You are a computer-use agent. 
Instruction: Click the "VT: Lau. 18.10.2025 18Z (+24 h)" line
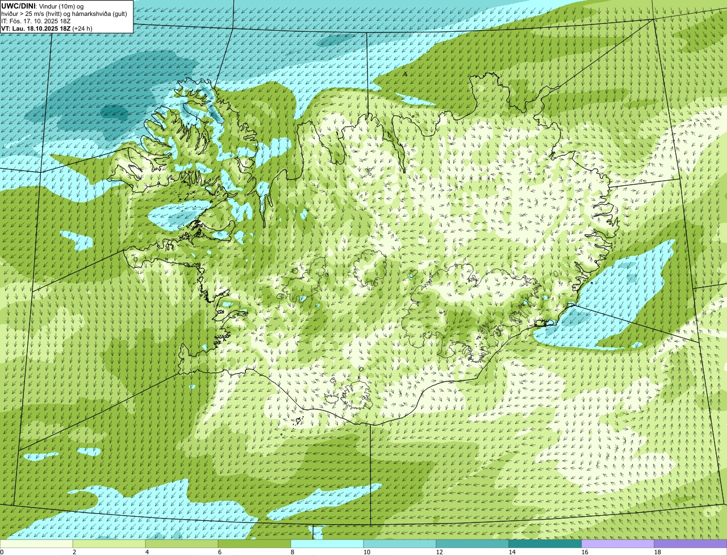[47, 28]
